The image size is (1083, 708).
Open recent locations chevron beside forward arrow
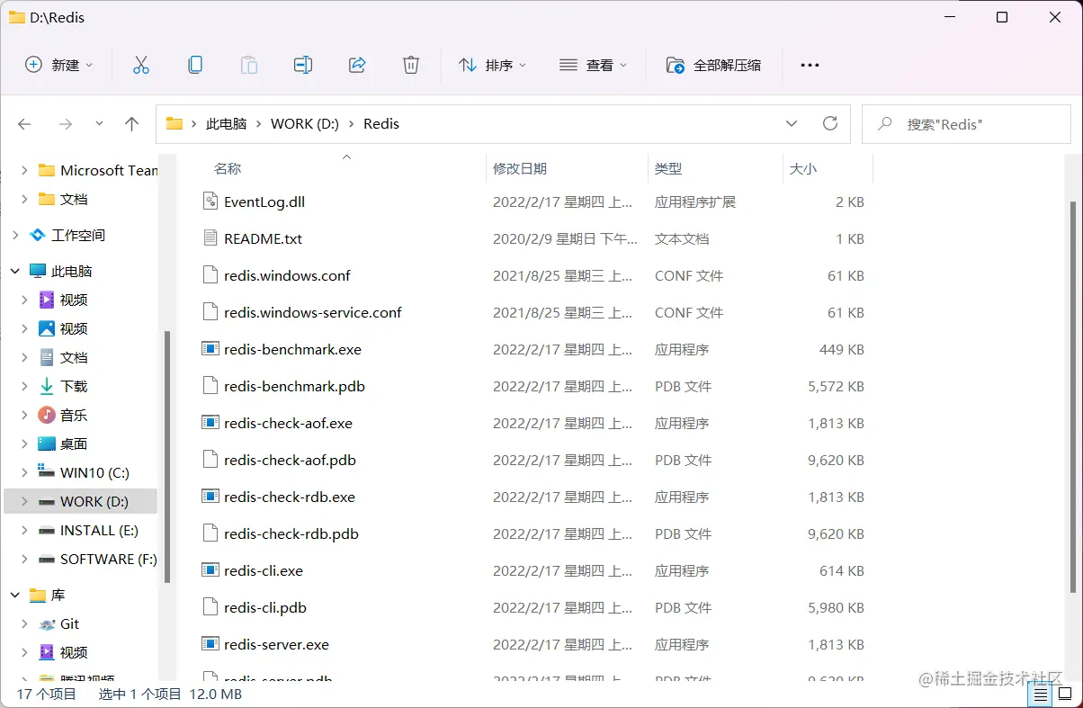(x=99, y=124)
